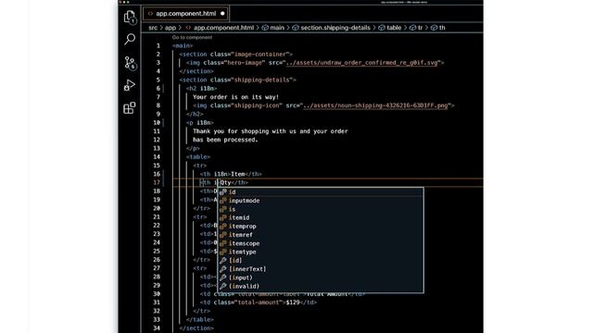The width and height of the screenshot is (593, 333).
Task: Click the 'Item' header text on line 16
Action: 238,174
